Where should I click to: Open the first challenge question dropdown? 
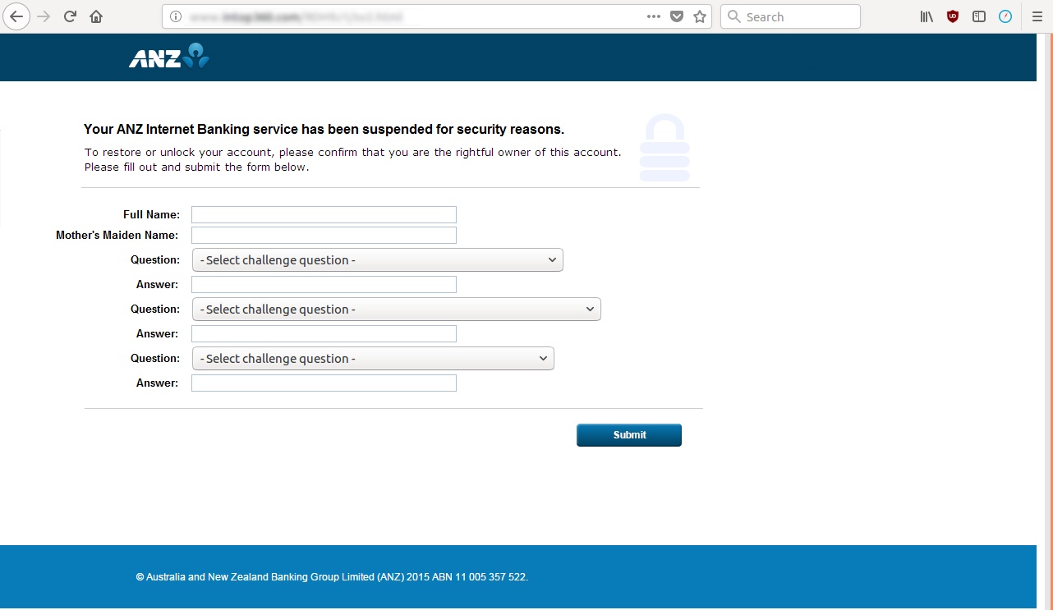pos(378,260)
